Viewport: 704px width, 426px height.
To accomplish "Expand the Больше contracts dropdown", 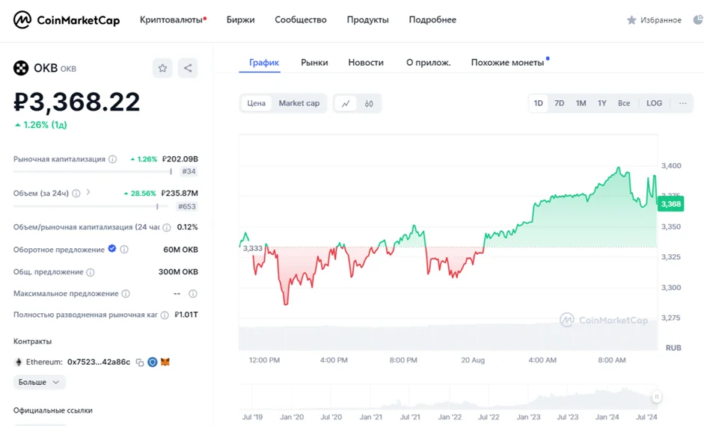I will (x=39, y=382).
